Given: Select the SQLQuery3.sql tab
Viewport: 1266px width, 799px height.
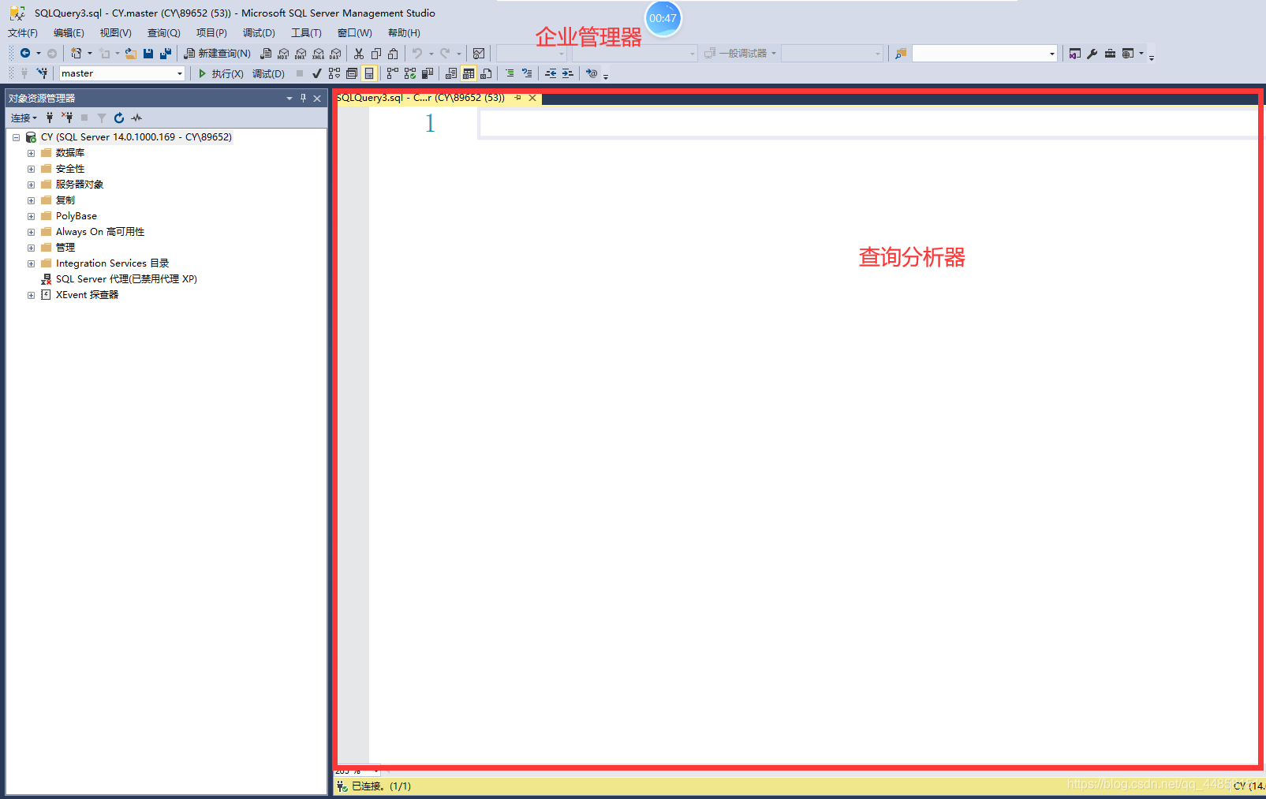Looking at the screenshot, I should (x=420, y=98).
